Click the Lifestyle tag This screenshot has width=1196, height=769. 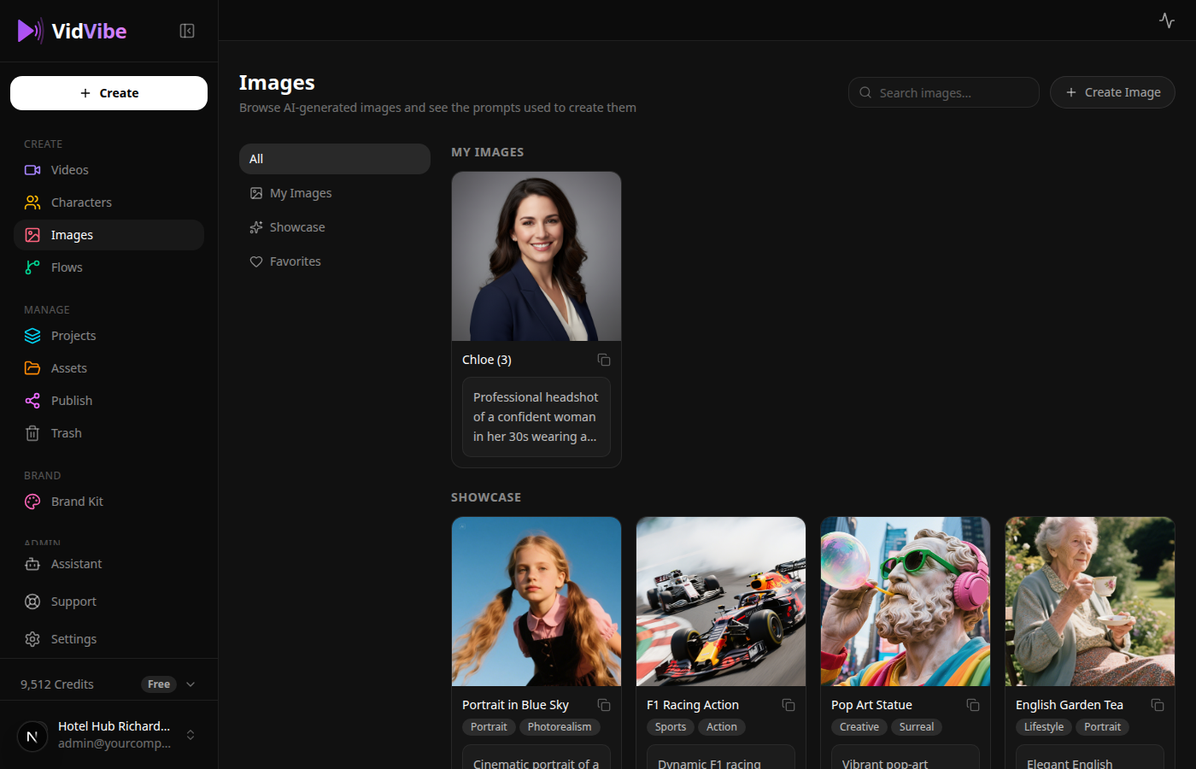[x=1044, y=727]
